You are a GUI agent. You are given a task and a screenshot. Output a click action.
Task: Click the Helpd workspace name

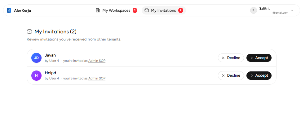point(50,73)
